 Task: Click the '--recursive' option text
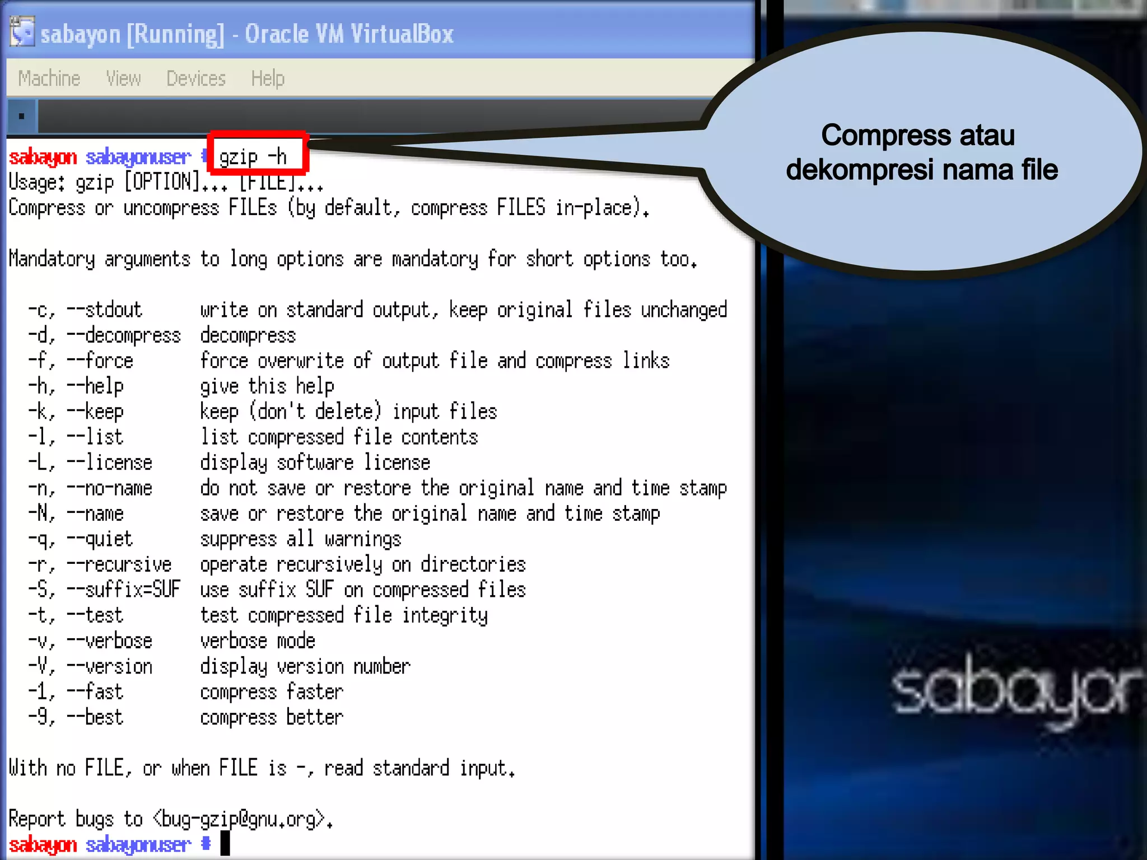(119, 564)
